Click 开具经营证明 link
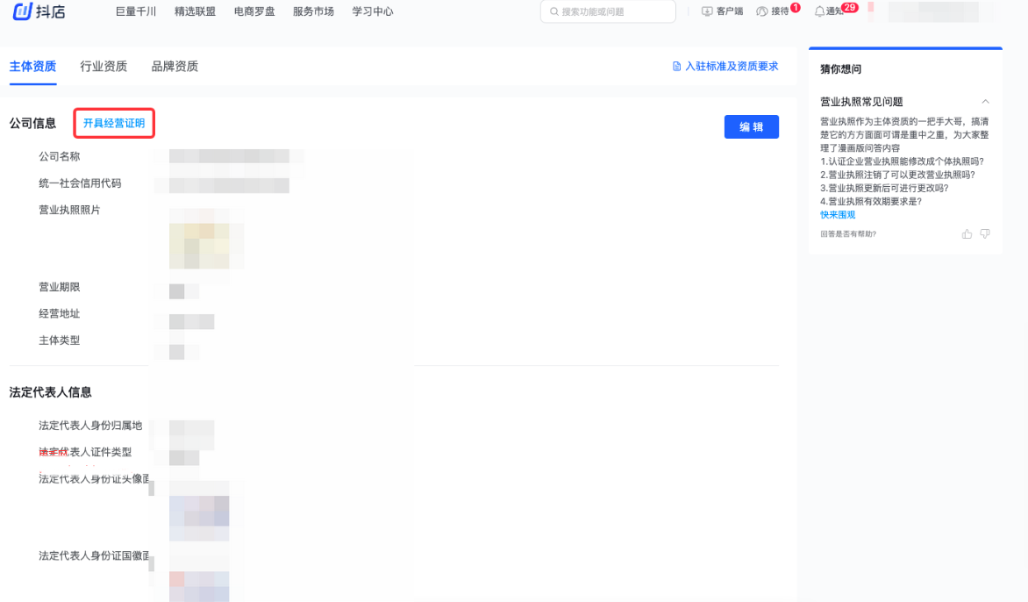Image resolution: width=1028 pixels, height=602 pixels. click(x=114, y=124)
